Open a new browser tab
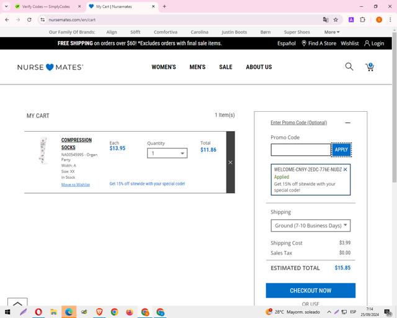397x318 pixels. pyautogui.click(x=164, y=6)
